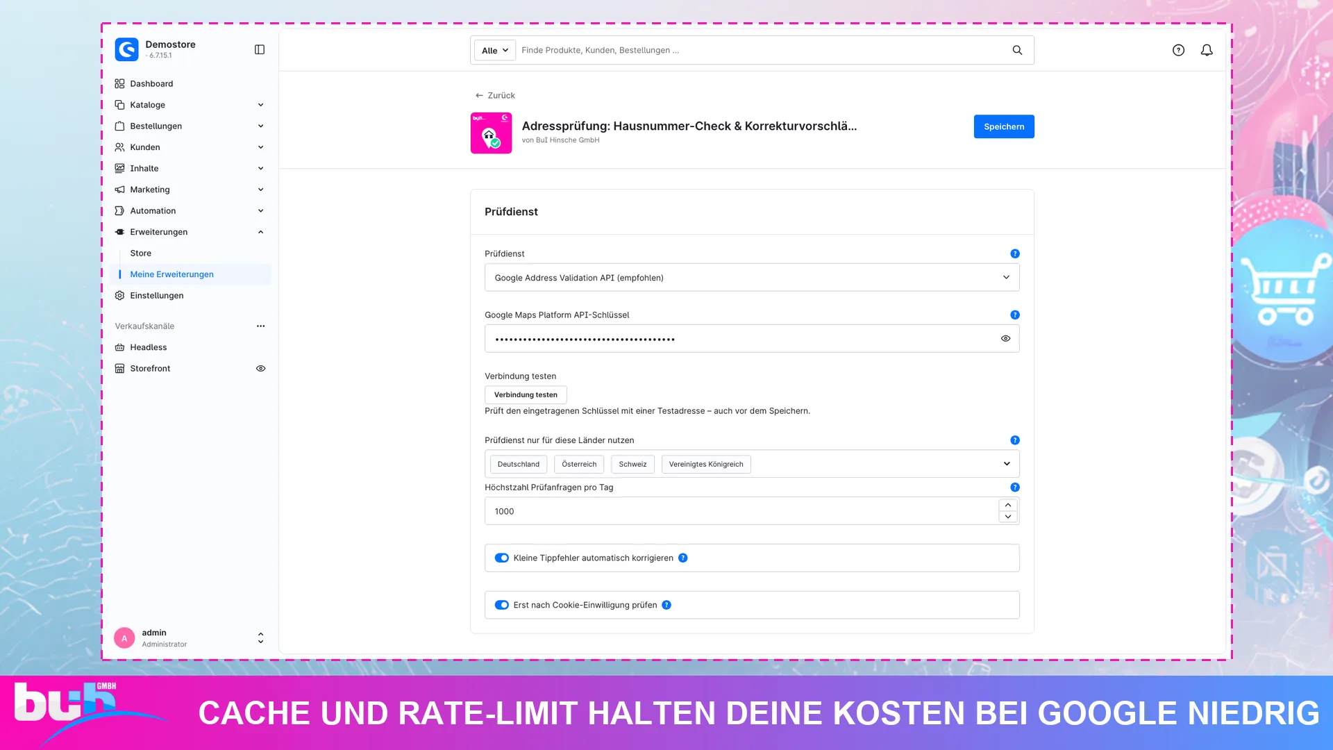
Task: Open the Alle search filter dropdown
Action: 495,50
